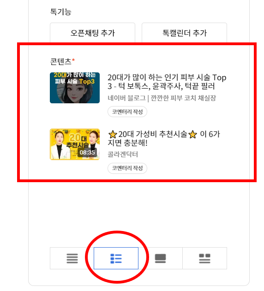264x291 pixels.
Task: Click the 톡기능 section label
Action: 61,12
